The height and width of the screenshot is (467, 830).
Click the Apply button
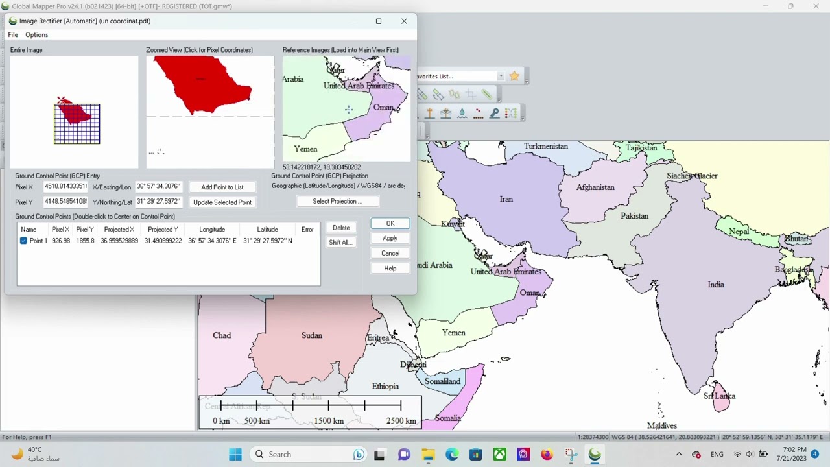[x=390, y=238]
